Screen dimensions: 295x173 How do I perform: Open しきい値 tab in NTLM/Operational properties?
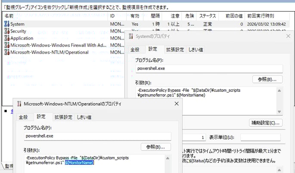[84, 117]
